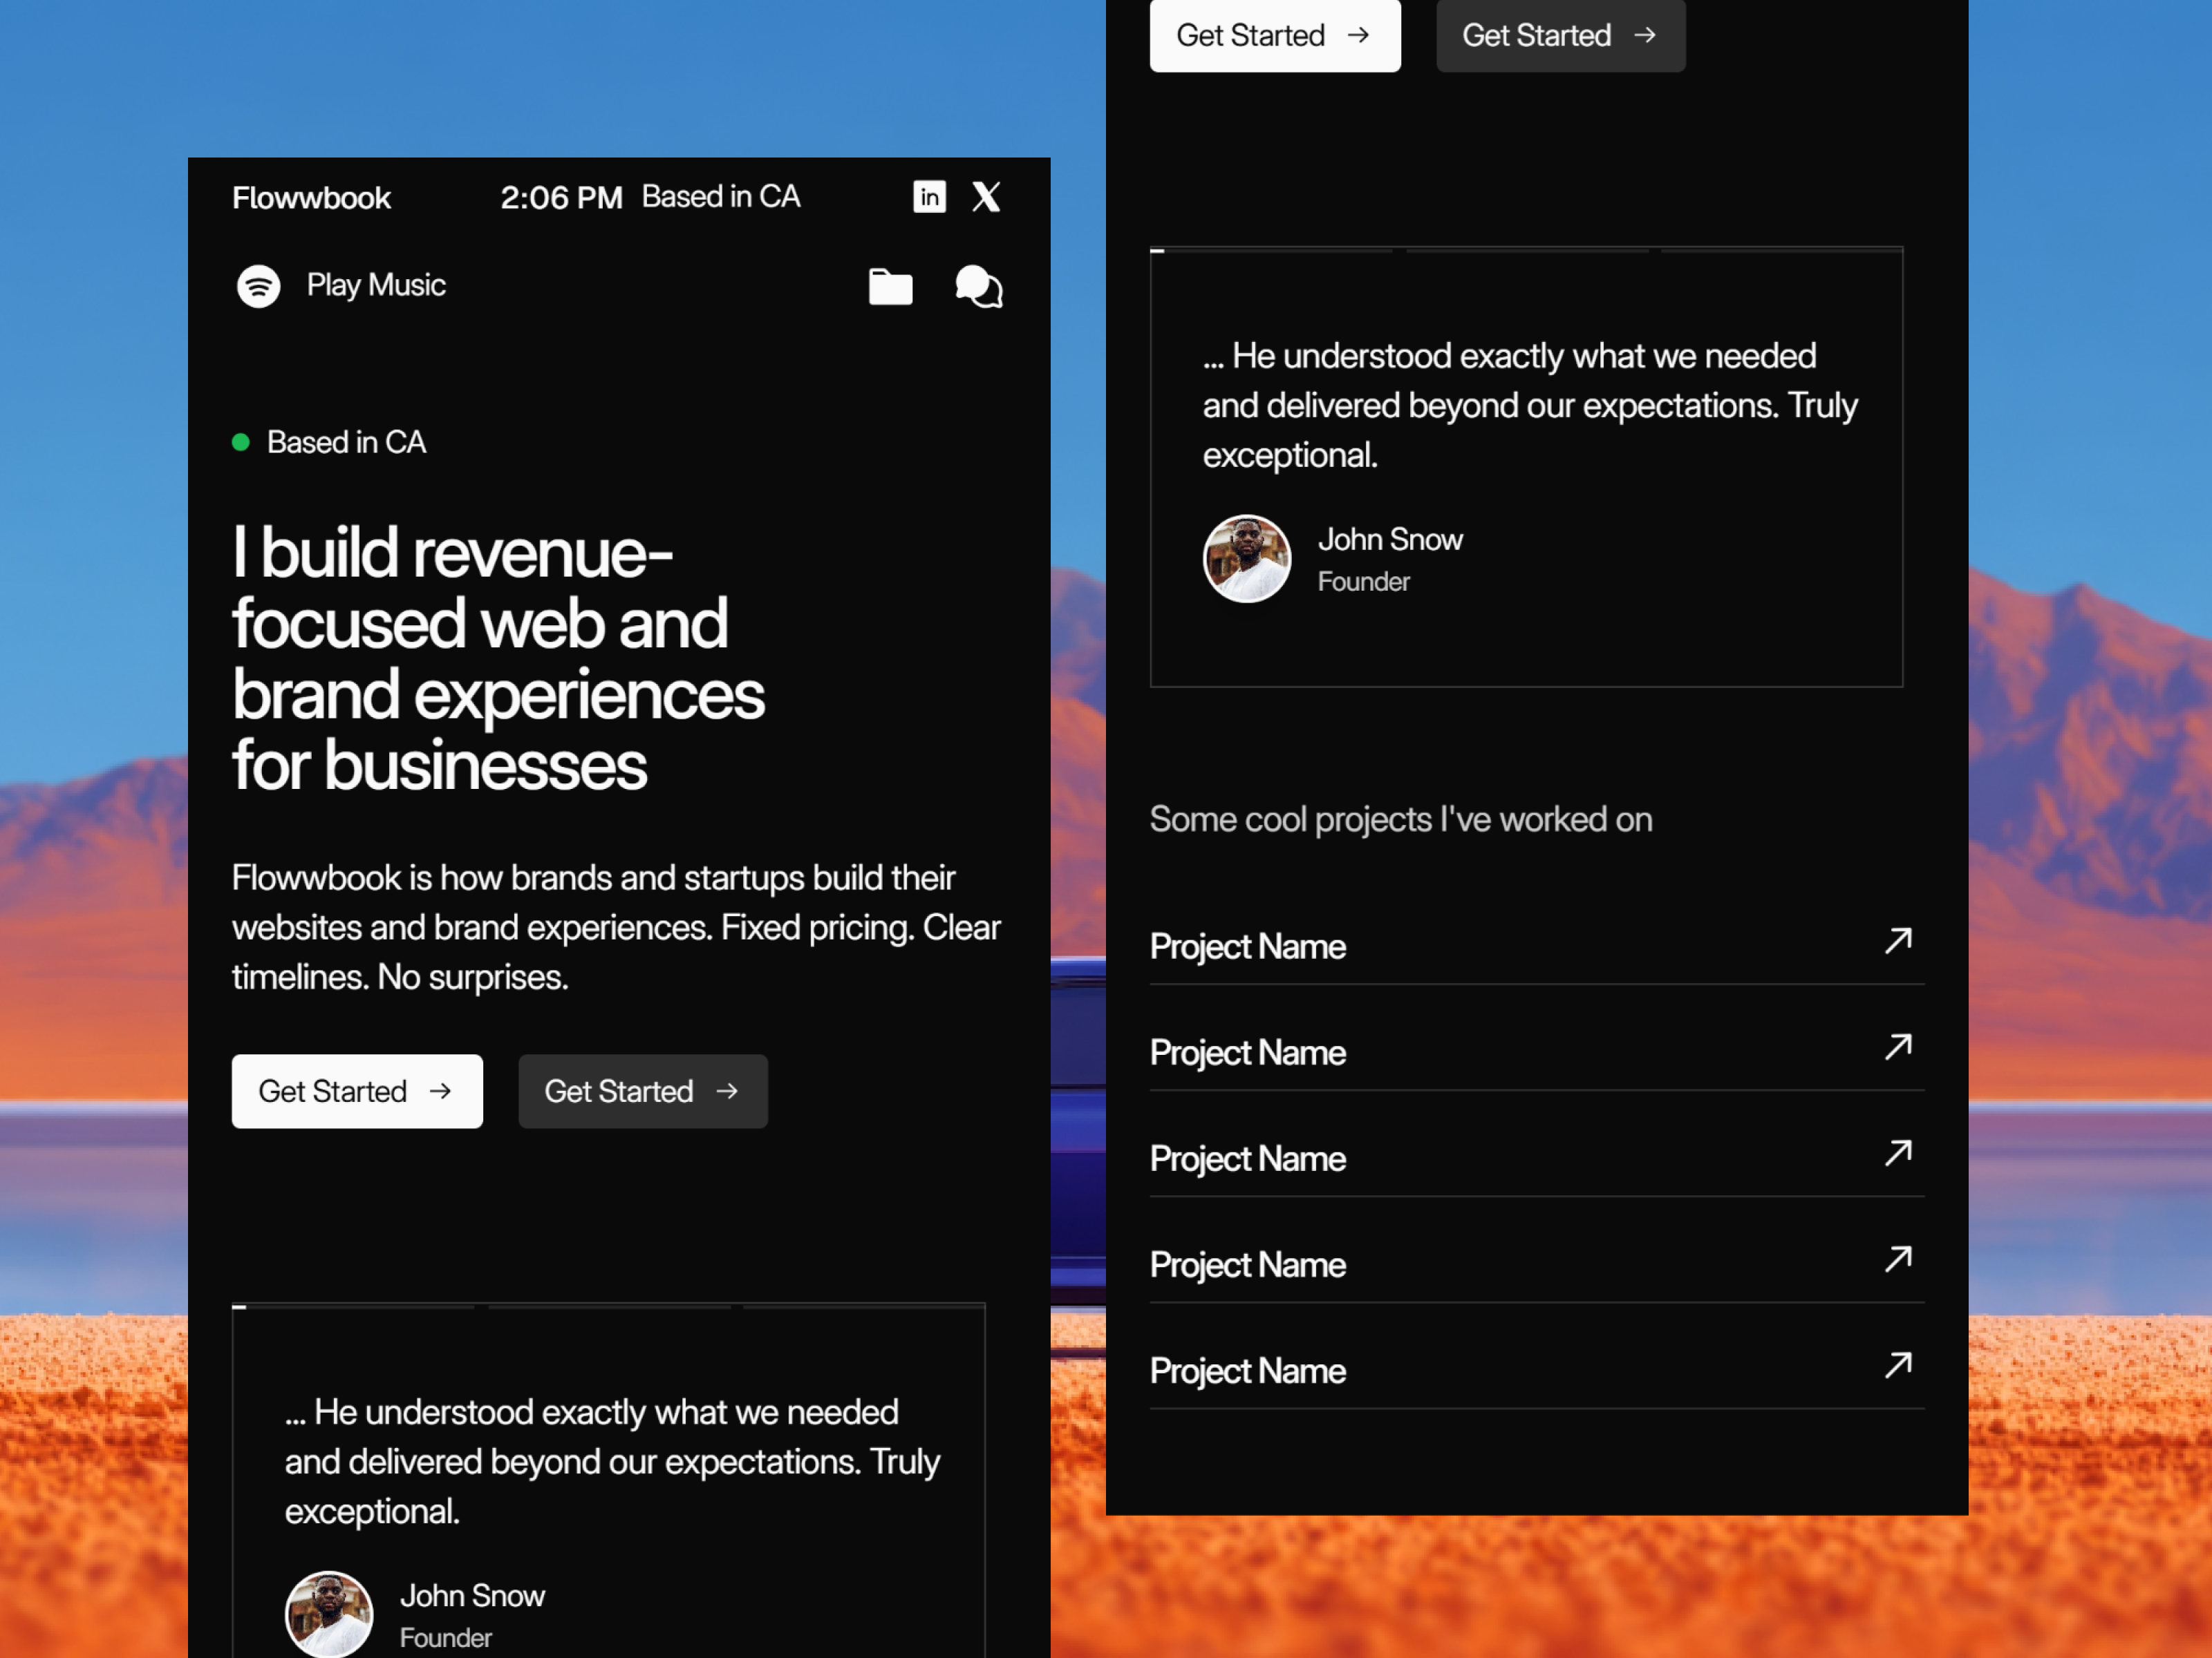
Task: Click John Snow avatar in left panel testimonial
Action: (328, 1614)
